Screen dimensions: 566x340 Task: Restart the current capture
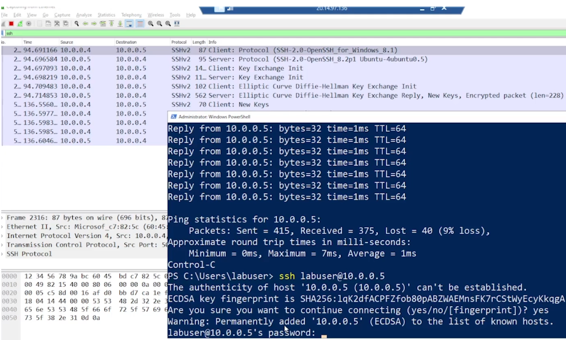pos(20,23)
